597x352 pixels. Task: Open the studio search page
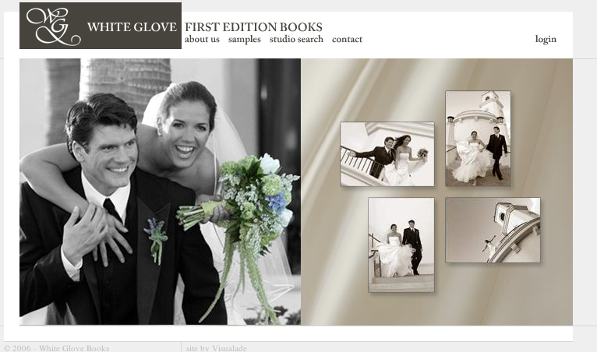[x=296, y=39]
